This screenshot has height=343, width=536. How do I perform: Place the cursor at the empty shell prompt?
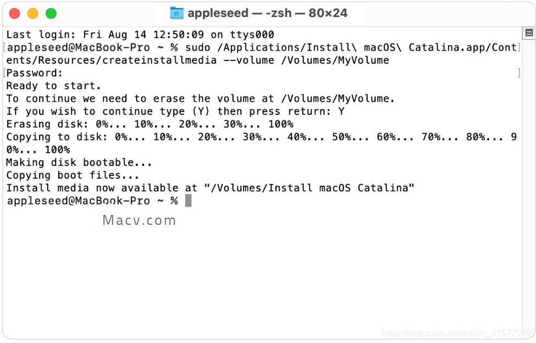tap(189, 200)
